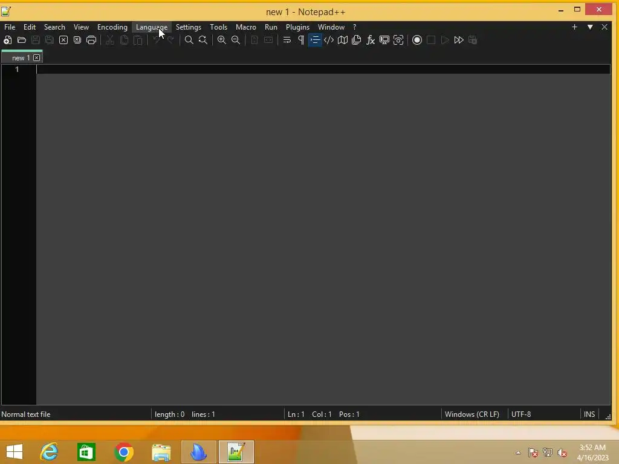Open the Document List icon
Viewport: 619px width, 464px height.
[357, 40]
